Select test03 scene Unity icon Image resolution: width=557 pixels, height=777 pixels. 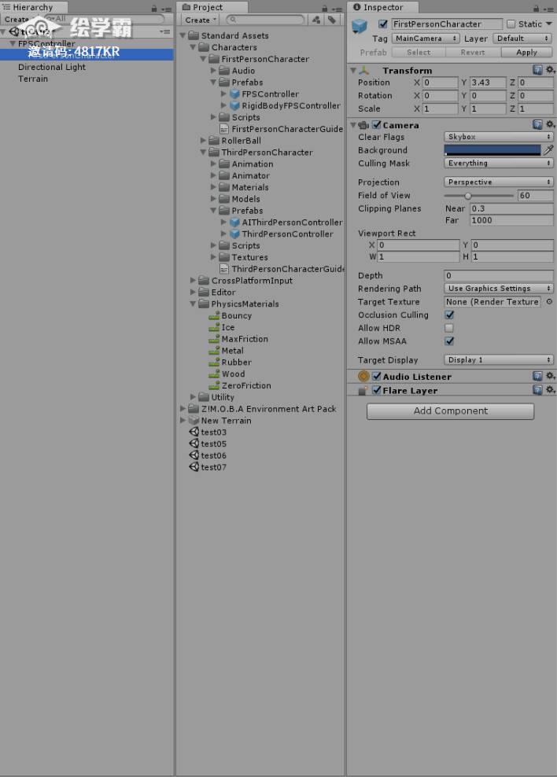pyautogui.click(x=194, y=432)
